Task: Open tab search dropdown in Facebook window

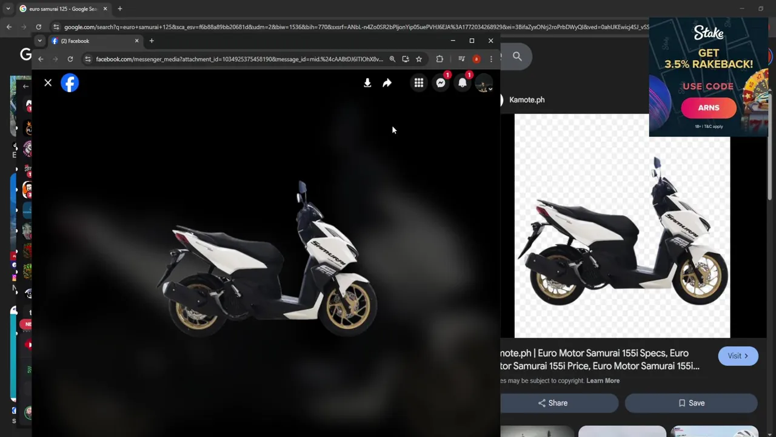Action: click(39, 41)
